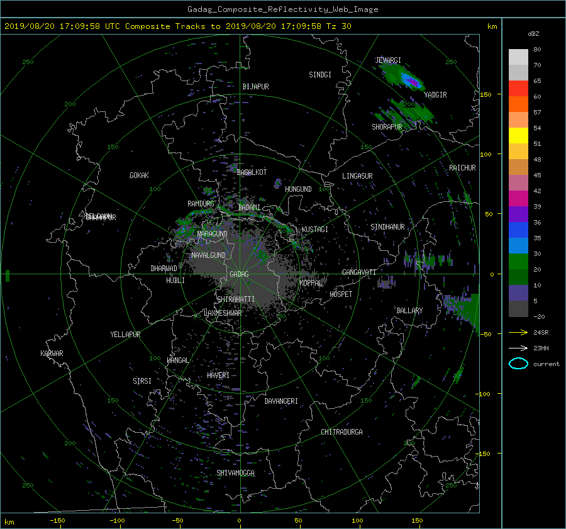Pick the 39 dBZ magenta color swatch
Viewport: 566px width, 529px height.
pos(518,199)
